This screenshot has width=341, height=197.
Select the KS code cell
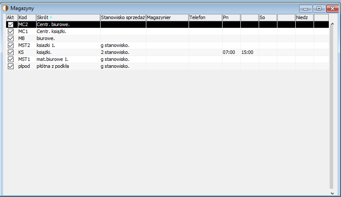(27, 52)
